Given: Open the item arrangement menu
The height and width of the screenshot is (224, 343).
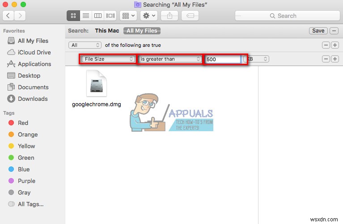Looking at the screenshot, I should coord(128,16).
